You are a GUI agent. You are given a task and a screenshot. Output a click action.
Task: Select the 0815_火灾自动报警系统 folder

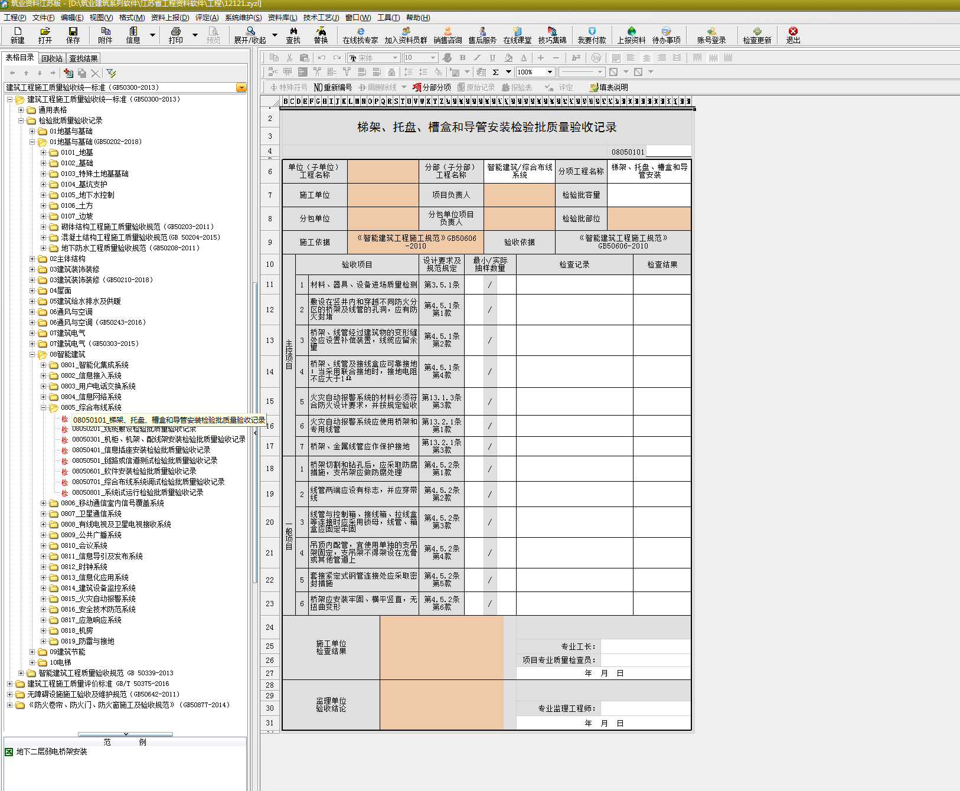[98, 599]
